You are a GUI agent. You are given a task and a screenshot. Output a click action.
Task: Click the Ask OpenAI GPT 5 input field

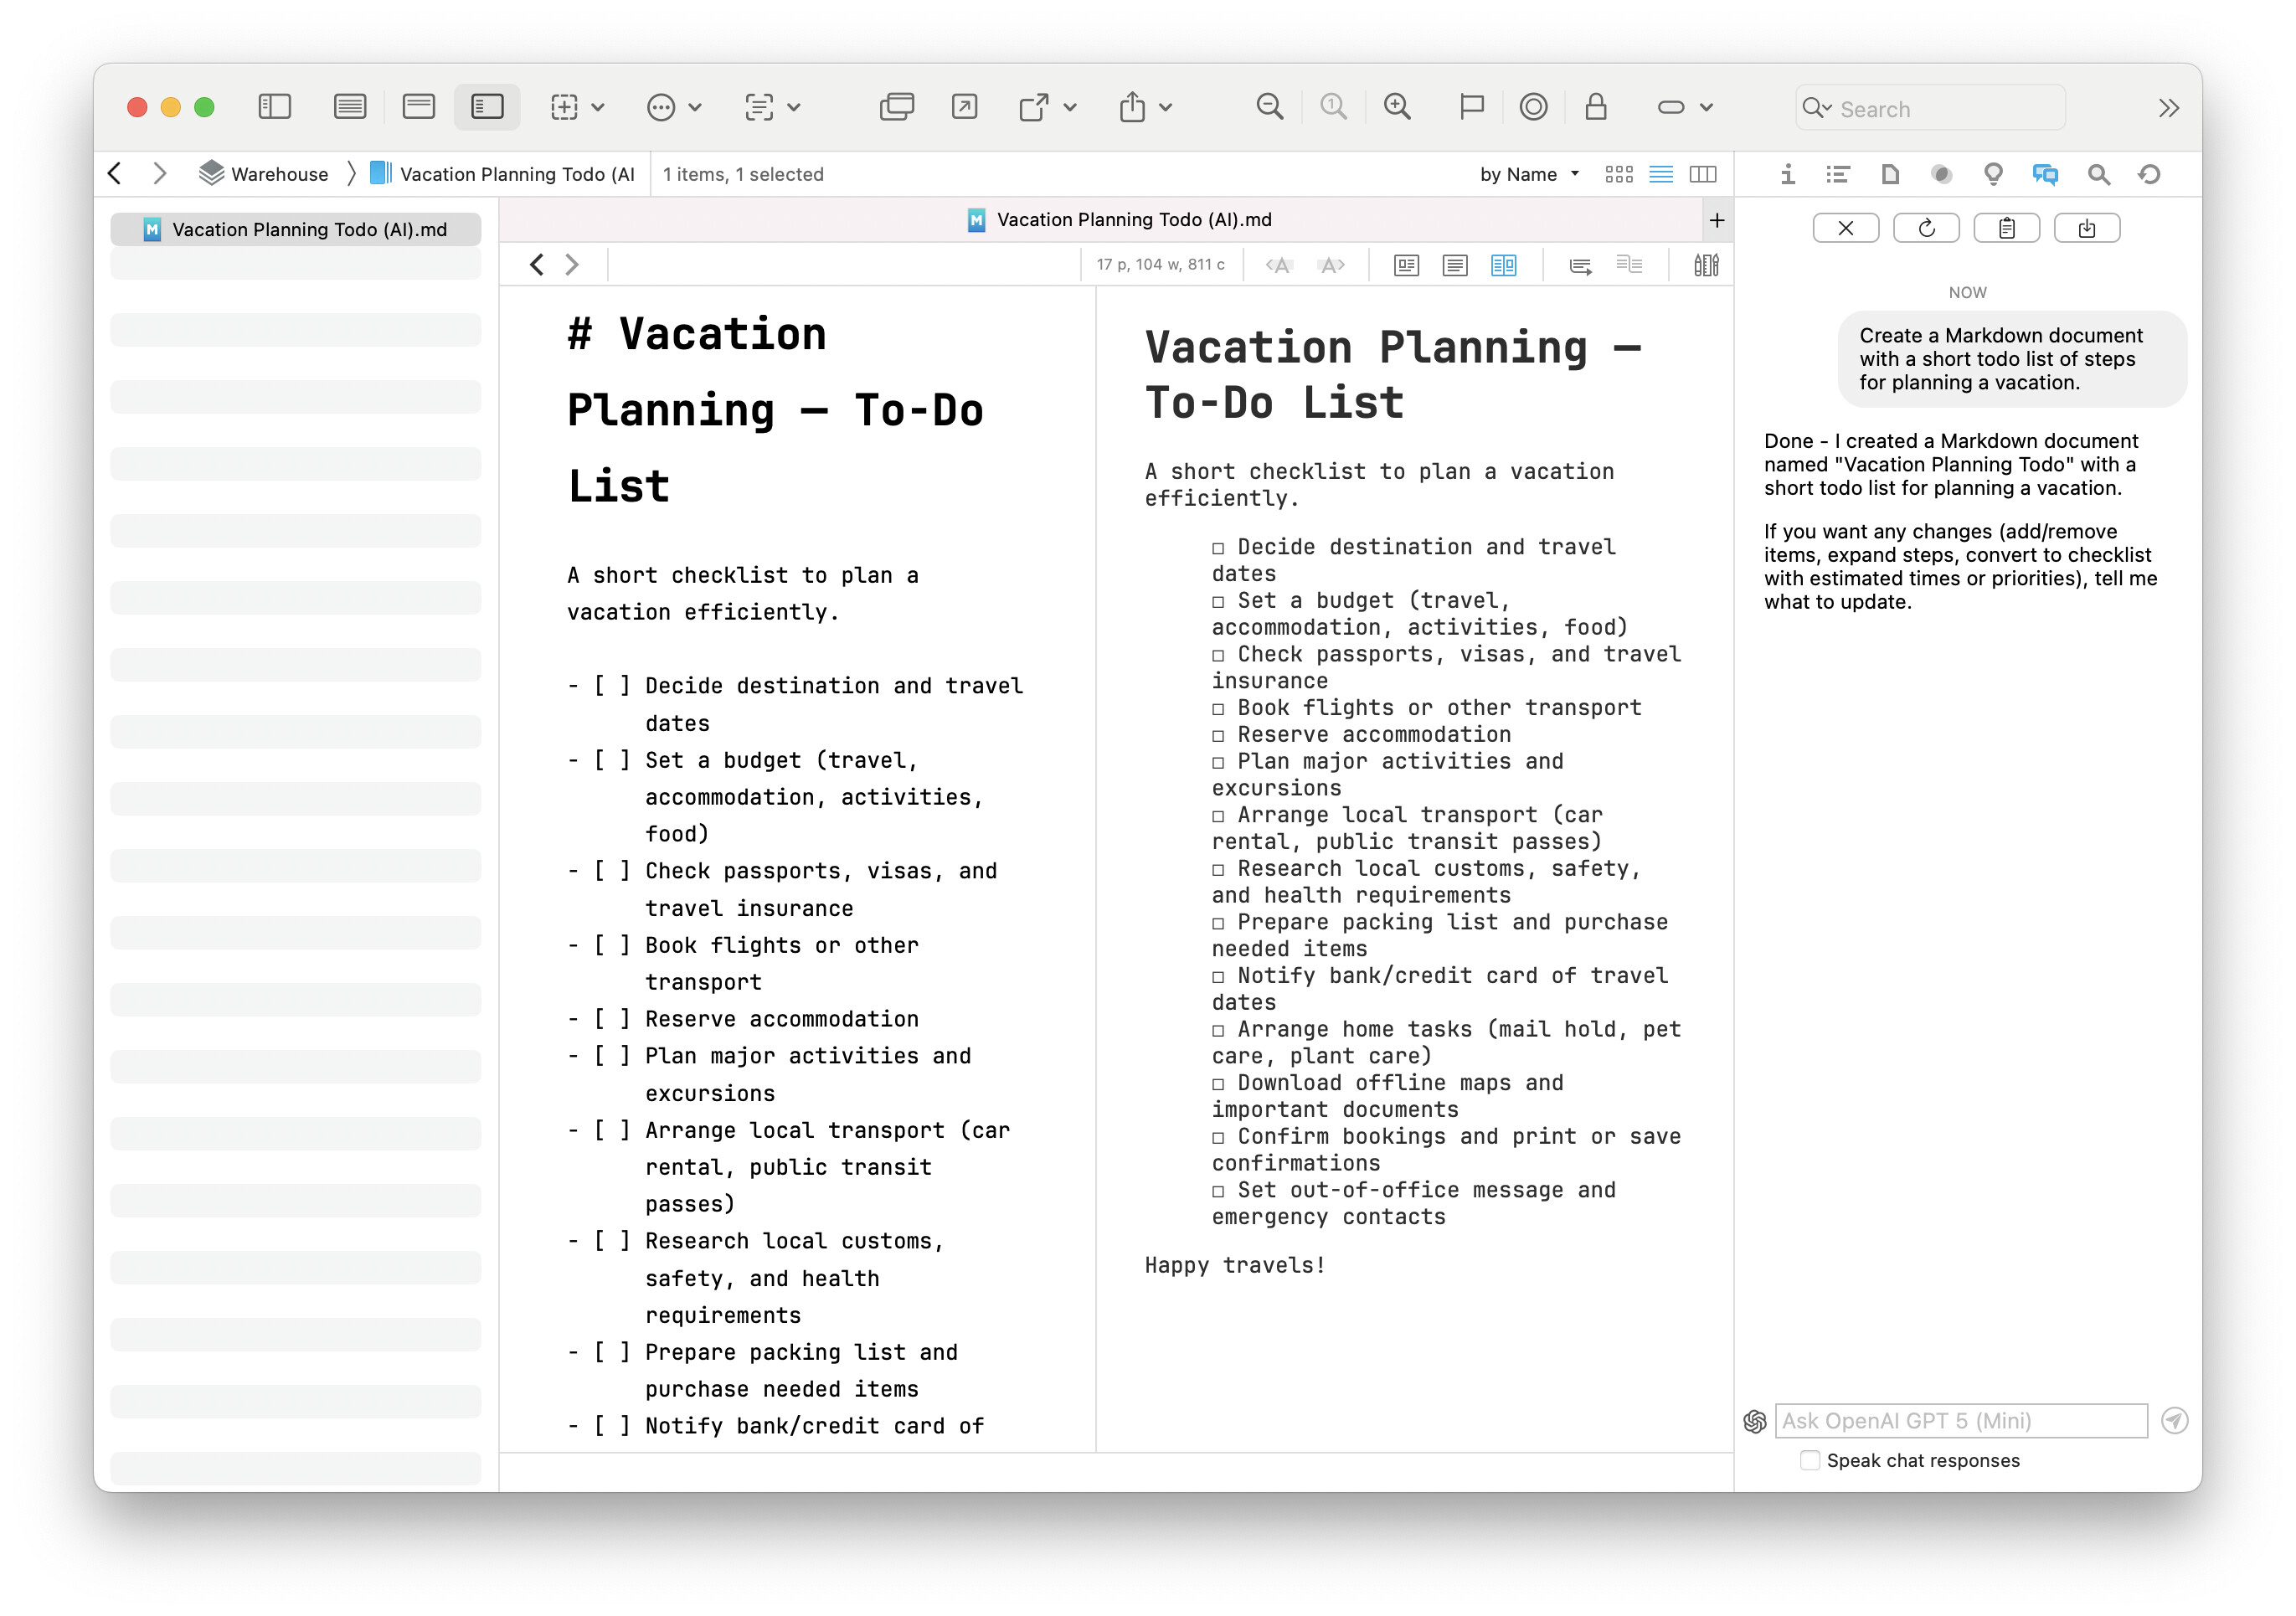coord(1960,1421)
